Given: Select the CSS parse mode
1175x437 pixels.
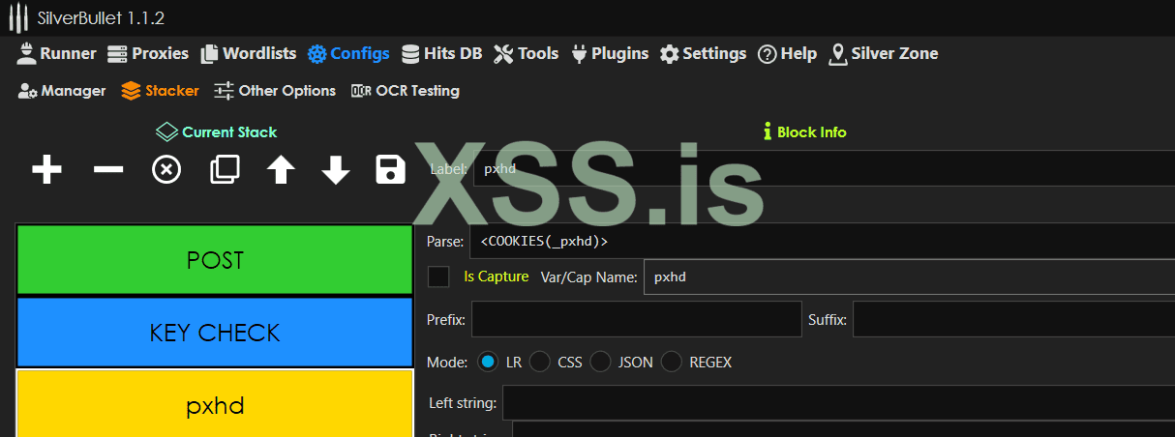Looking at the screenshot, I should click(540, 363).
